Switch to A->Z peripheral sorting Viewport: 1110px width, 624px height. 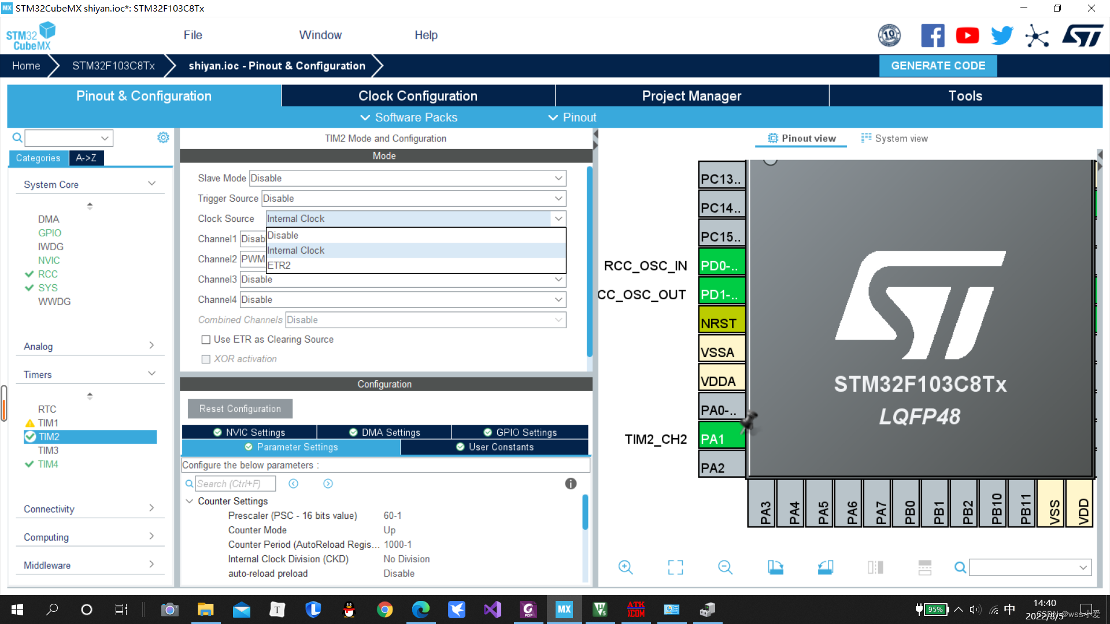click(86, 158)
